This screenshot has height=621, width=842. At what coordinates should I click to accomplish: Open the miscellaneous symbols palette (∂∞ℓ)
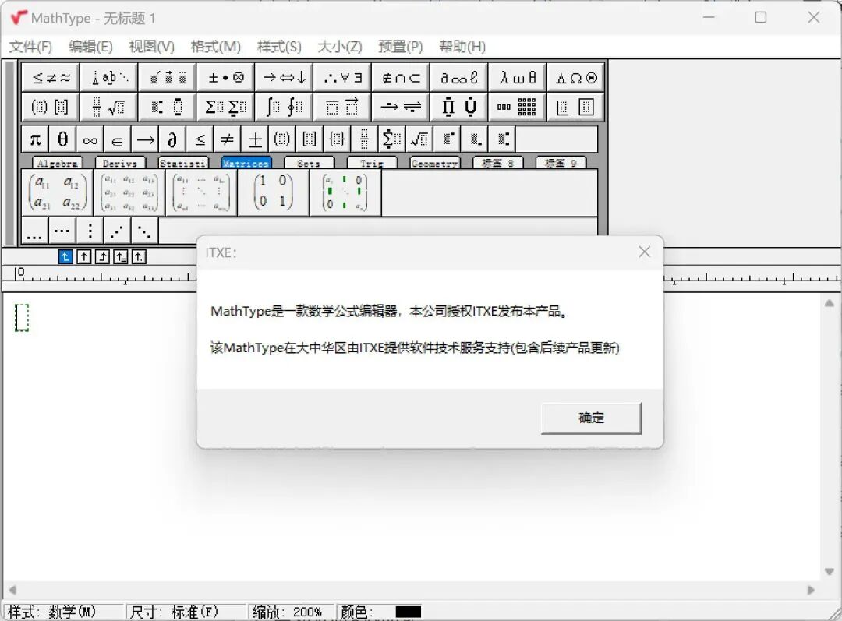click(460, 78)
